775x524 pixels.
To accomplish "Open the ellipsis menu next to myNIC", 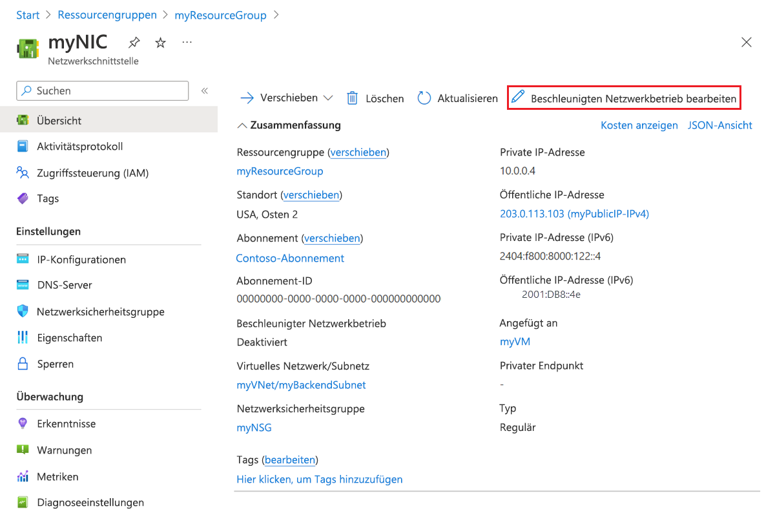I will pyautogui.click(x=186, y=42).
